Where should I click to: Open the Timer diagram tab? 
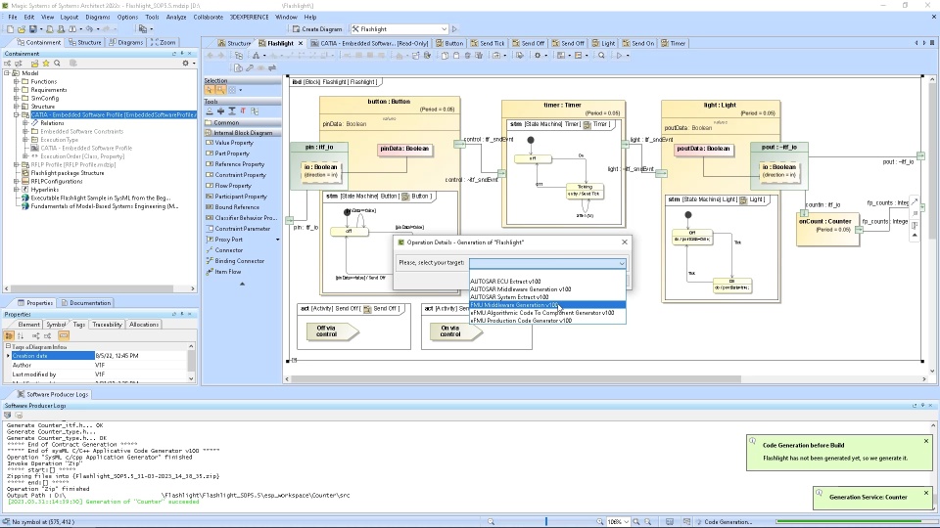674,43
